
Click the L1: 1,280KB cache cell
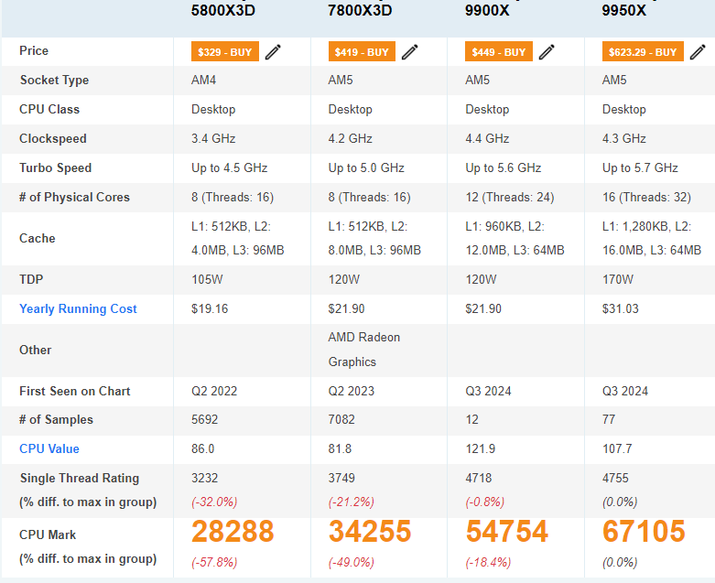[x=652, y=238]
